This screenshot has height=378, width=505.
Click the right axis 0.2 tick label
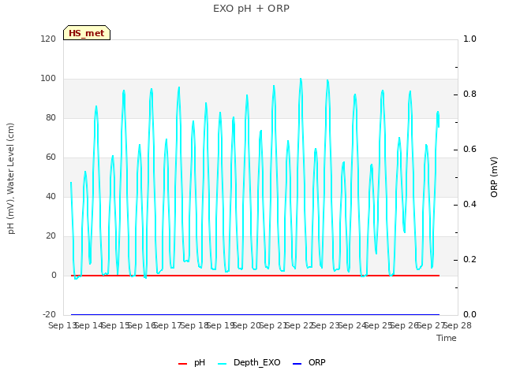469,259
